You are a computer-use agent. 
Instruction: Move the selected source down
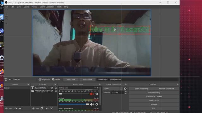(51, 108)
